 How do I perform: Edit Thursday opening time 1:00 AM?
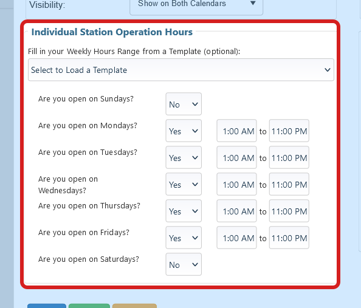236,211
